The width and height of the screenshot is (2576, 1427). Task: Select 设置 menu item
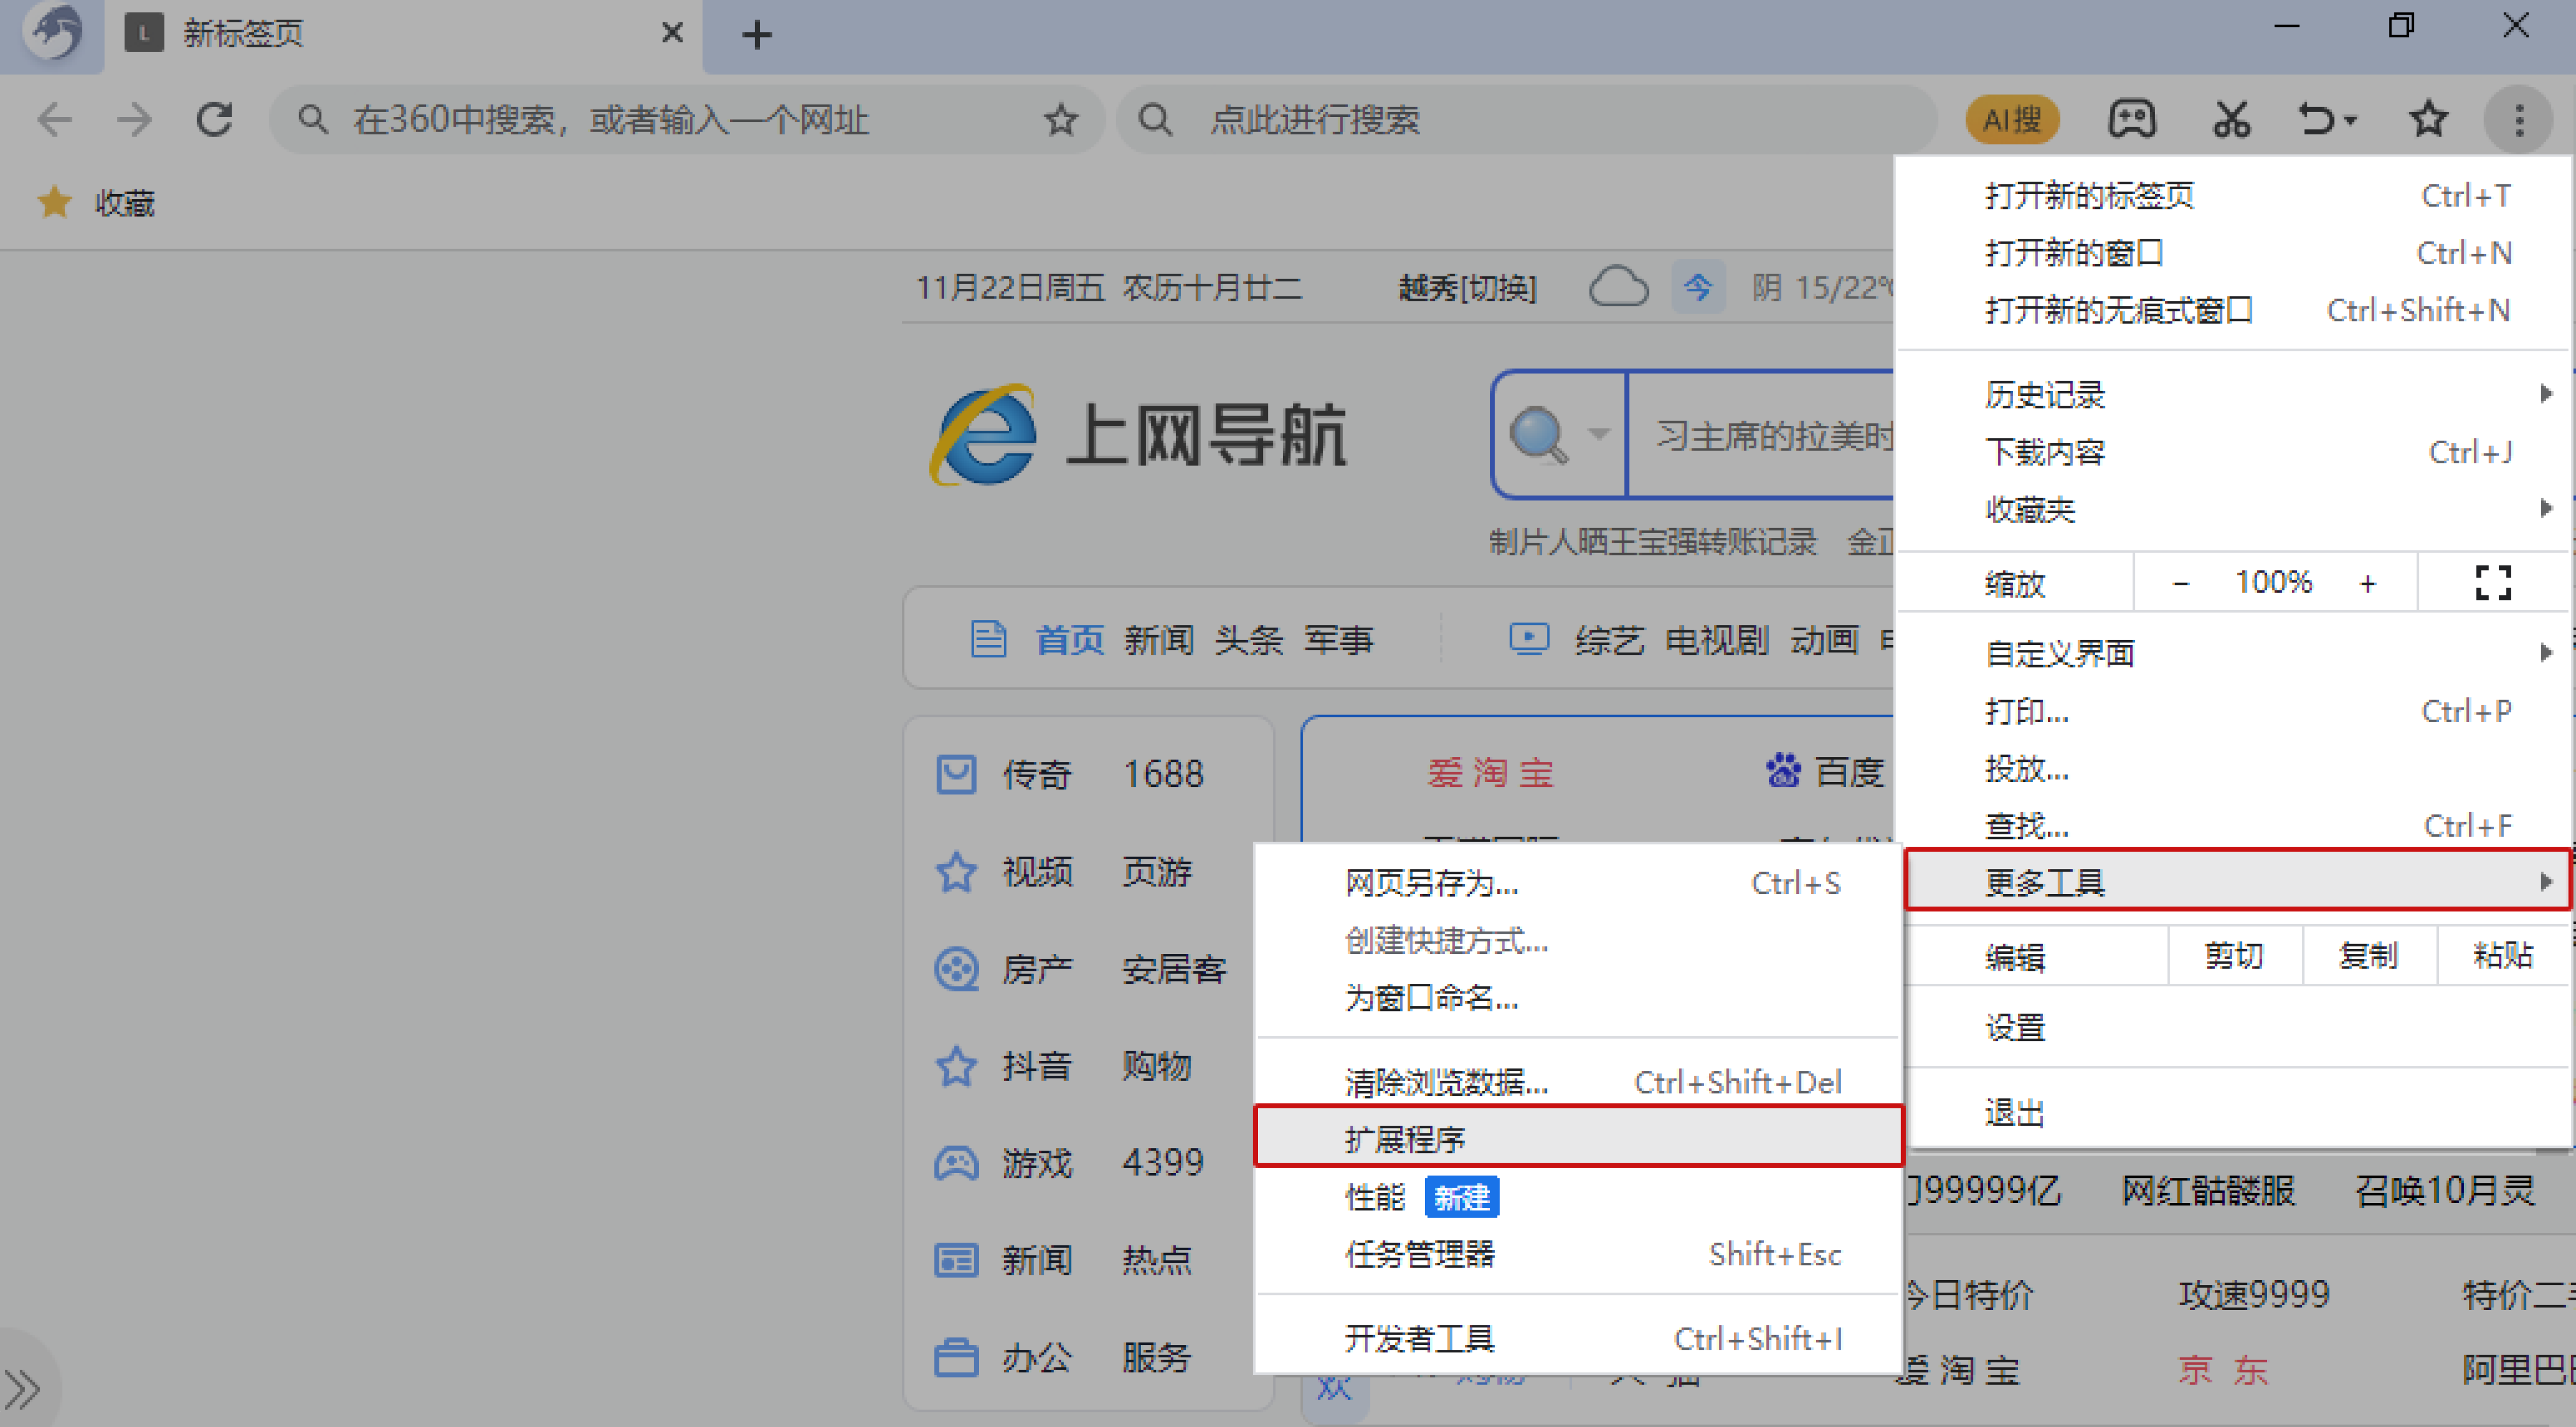pyautogui.click(x=2236, y=1027)
